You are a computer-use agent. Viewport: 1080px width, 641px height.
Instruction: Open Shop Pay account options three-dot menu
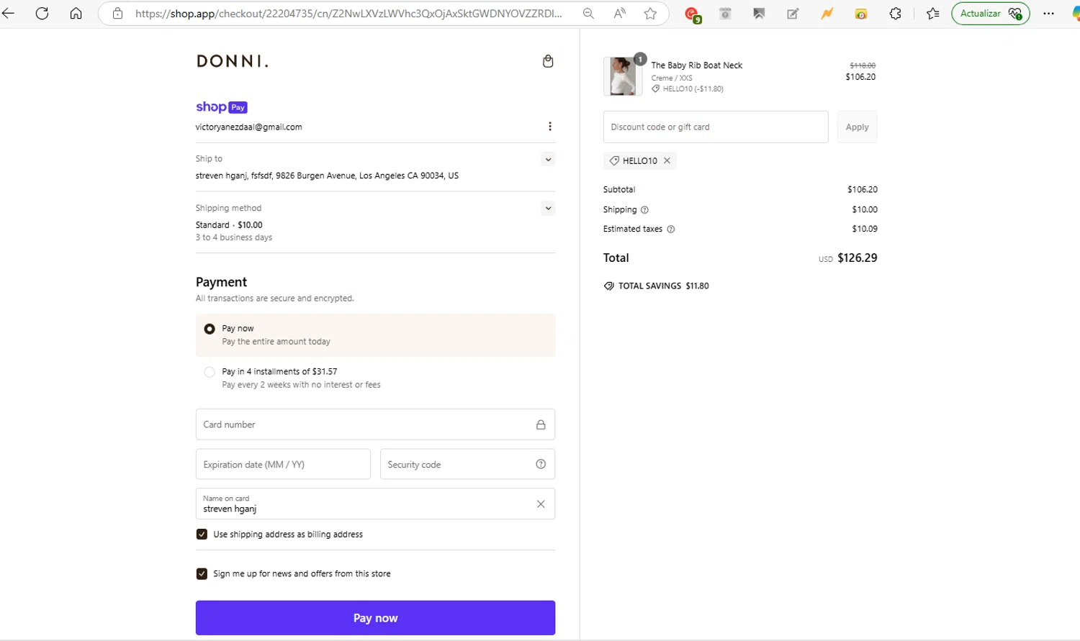click(550, 127)
